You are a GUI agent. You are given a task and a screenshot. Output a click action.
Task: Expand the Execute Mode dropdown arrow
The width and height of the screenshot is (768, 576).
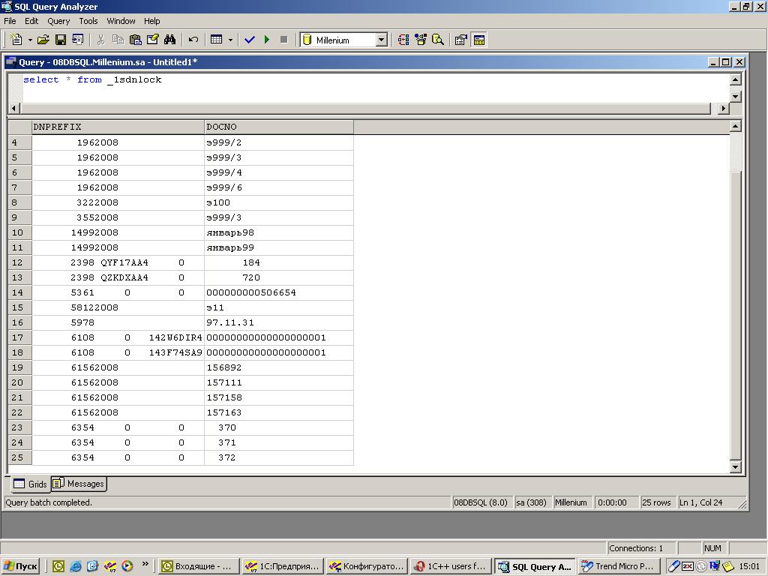point(230,40)
